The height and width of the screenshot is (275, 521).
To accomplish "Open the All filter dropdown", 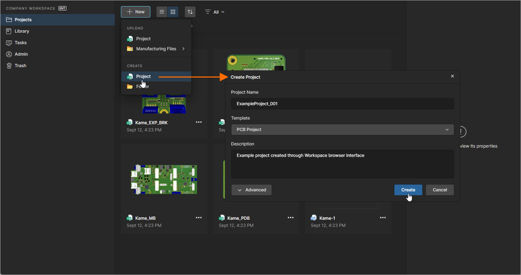I will click(x=215, y=11).
